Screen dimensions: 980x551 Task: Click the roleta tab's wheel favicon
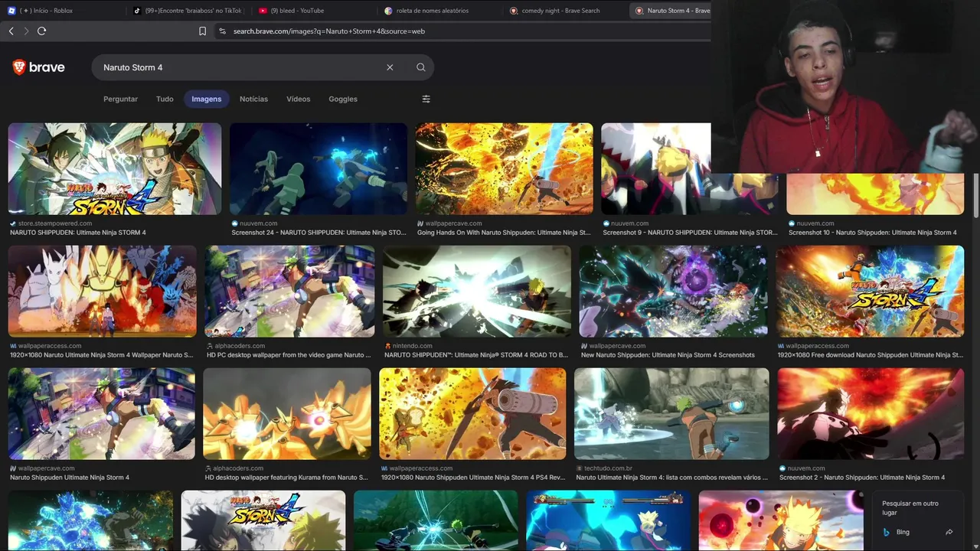388,11
